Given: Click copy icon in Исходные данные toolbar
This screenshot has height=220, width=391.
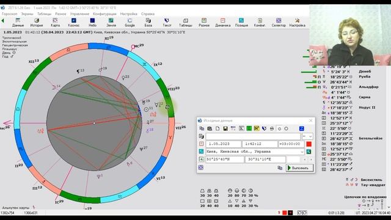Looking at the screenshot, I should (202, 128).
